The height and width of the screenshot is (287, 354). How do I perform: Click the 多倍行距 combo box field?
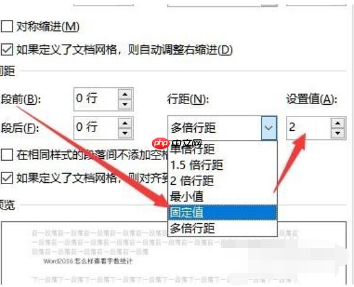(x=215, y=128)
